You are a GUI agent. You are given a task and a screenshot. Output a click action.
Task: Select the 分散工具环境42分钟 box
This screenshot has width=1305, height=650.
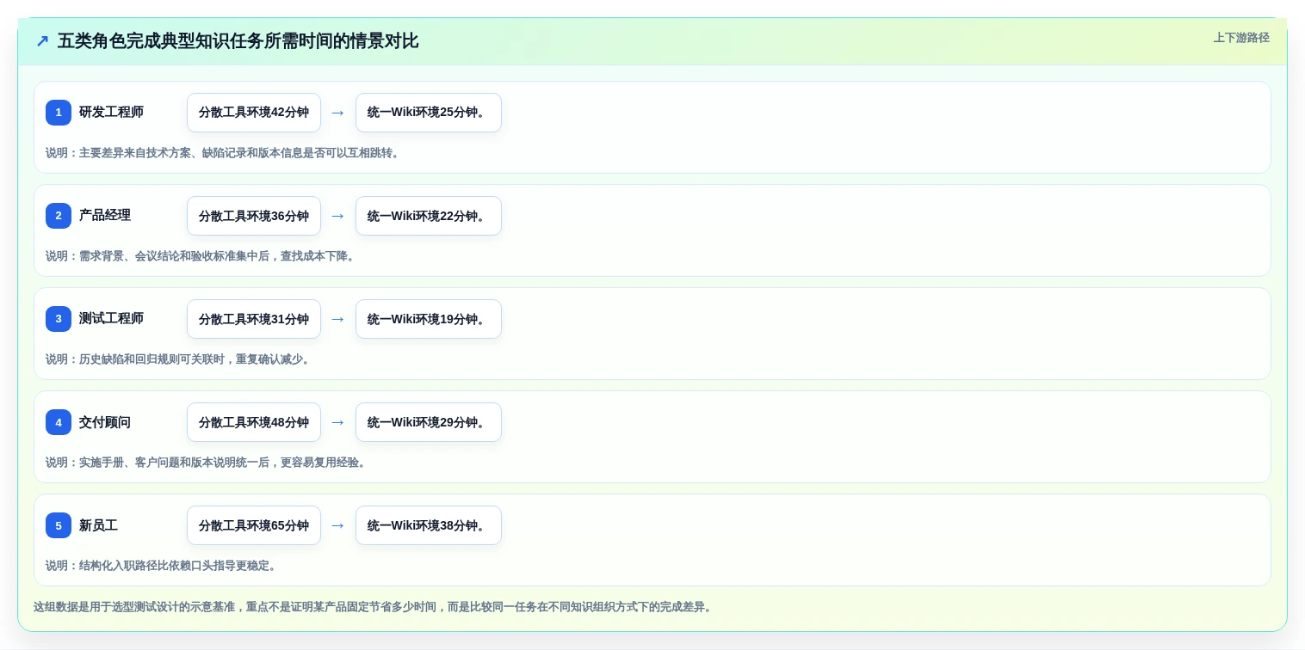(x=254, y=113)
